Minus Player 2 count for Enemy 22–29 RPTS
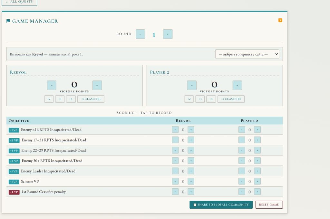The height and width of the screenshot is (219, 330). point(242,150)
